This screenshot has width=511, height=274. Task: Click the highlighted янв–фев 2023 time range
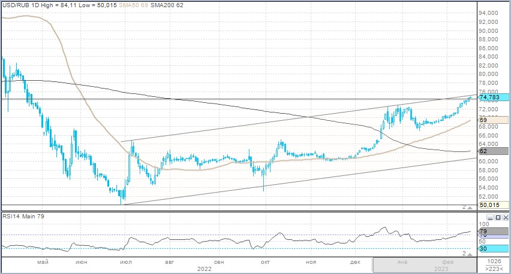(424, 266)
